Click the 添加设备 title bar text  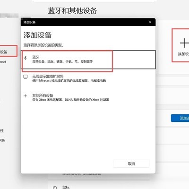point(29,22)
